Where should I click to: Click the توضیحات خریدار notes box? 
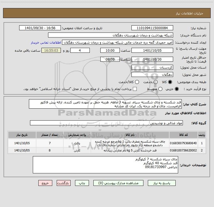[105, 165]
